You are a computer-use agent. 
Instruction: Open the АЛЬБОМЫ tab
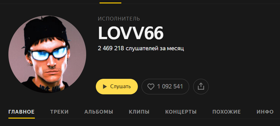(x=99, y=112)
